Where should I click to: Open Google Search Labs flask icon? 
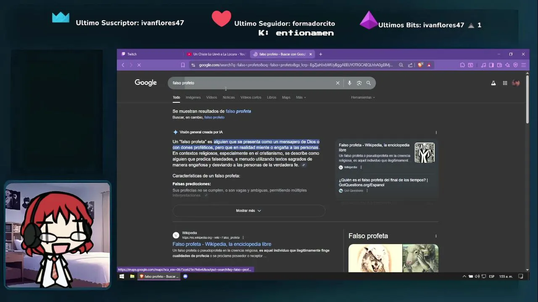493,83
